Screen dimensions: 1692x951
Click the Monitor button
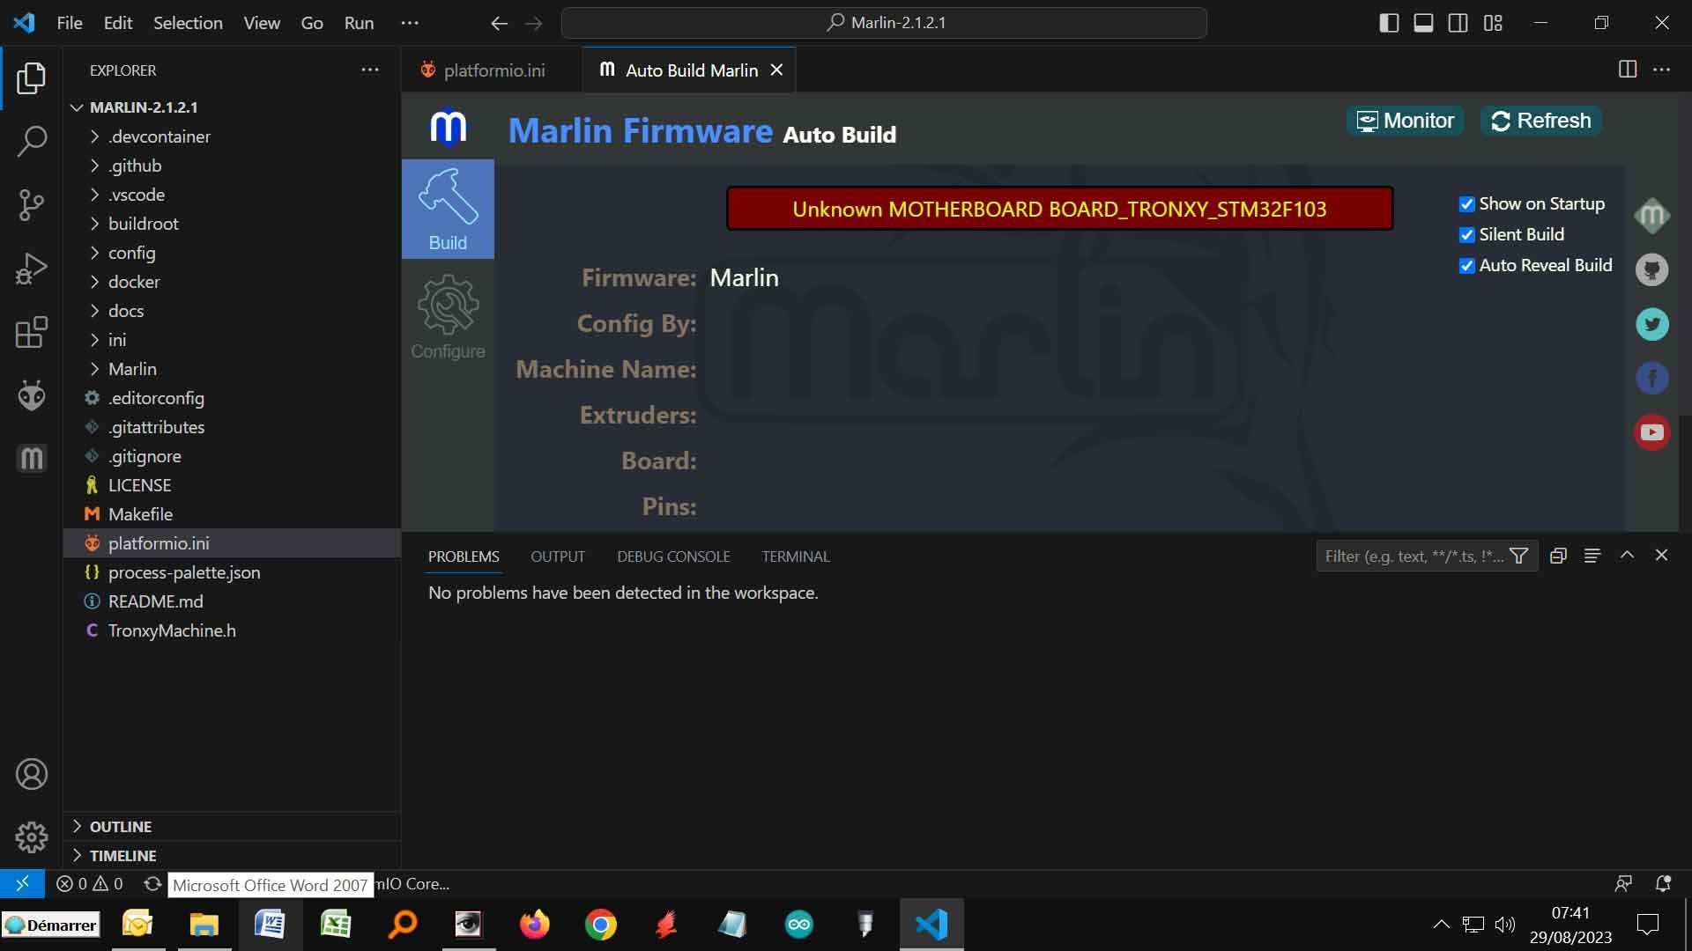pyautogui.click(x=1405, y=121)
